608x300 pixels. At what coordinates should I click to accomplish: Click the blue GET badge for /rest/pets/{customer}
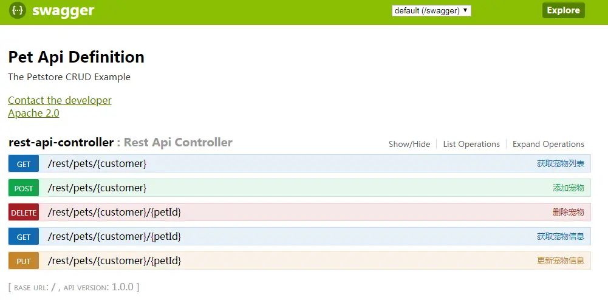[24, 164]
